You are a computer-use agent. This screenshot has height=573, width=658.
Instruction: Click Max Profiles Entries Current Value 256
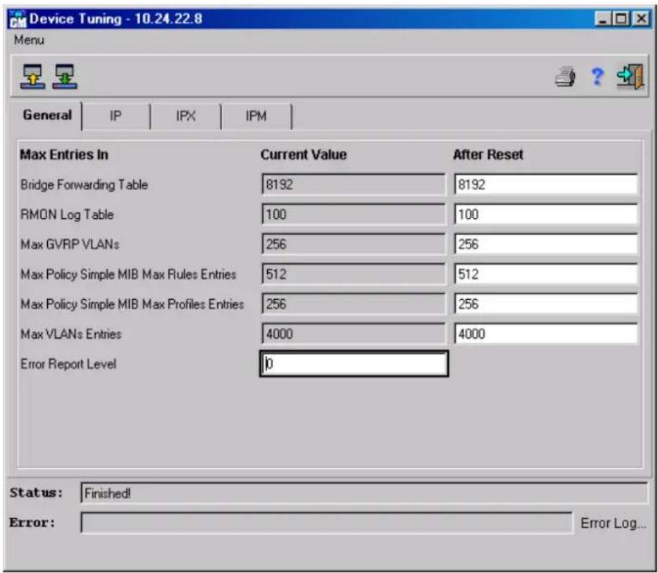point(353,304)
